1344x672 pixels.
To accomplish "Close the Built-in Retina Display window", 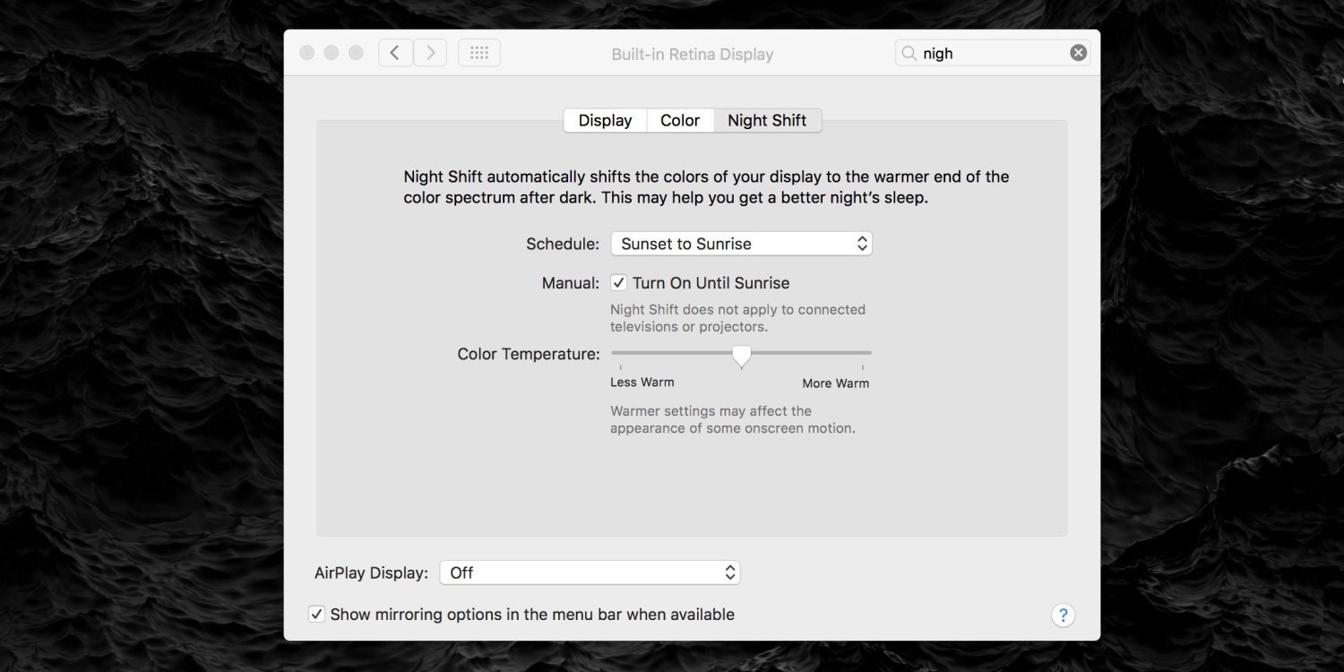I will (x=307, y=53).
